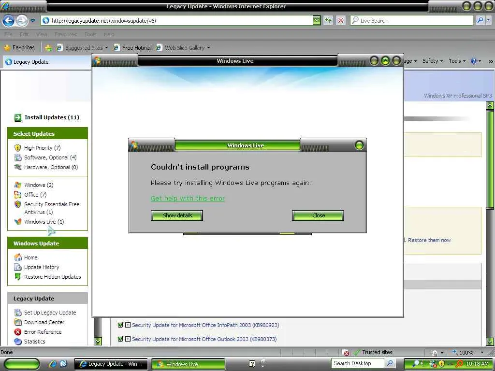Click Install Updates (11) link
Image resolution: width=495 pixels, height=371 pixels.
[52, 117]
